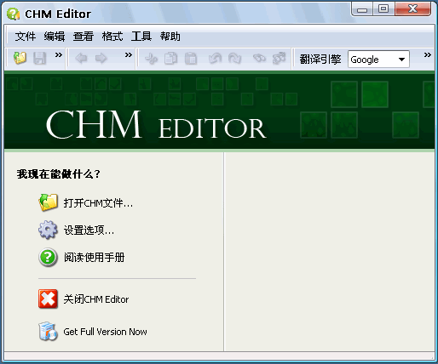Click the find binoculars toolbar icon

(259, 59)
